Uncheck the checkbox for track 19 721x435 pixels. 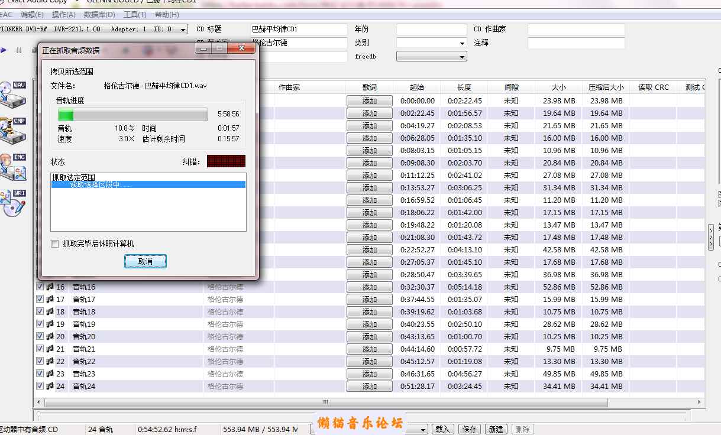40,324
